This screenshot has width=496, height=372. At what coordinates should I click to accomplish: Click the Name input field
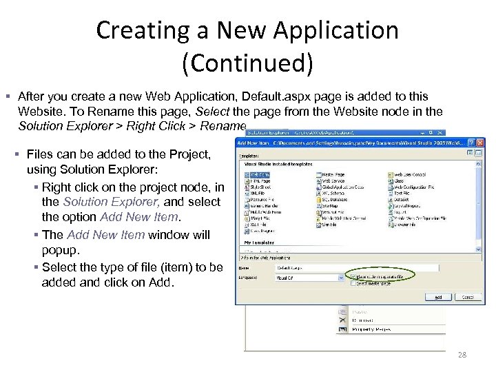tap(357, 268)
